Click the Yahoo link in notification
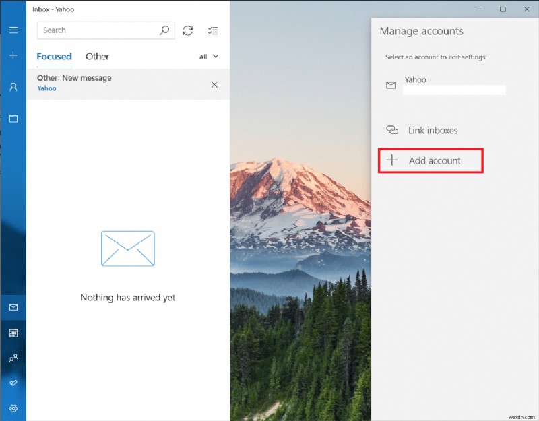The width and height of the screenshot is (539, 421). [46, 88]
